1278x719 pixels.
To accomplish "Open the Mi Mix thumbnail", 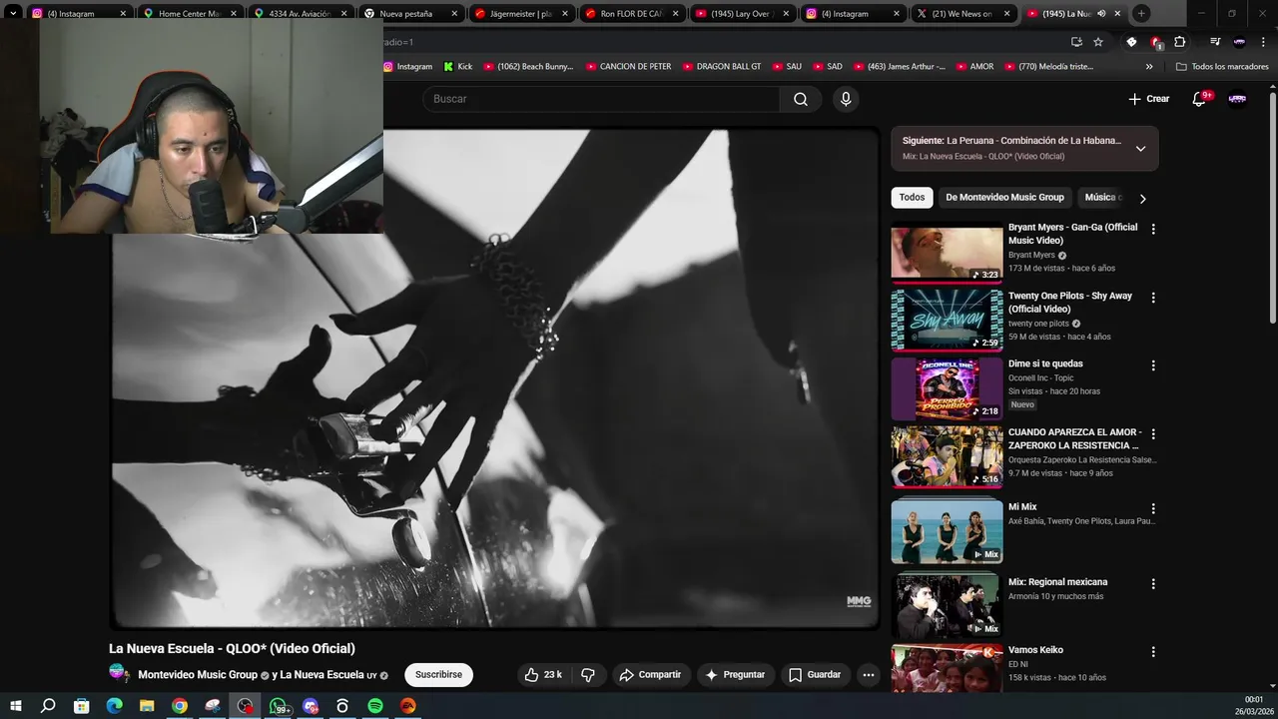I will coord(947,531).
